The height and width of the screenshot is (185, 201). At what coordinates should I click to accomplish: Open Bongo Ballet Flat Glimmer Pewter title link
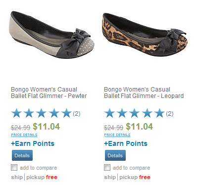(x=49, y=92)
